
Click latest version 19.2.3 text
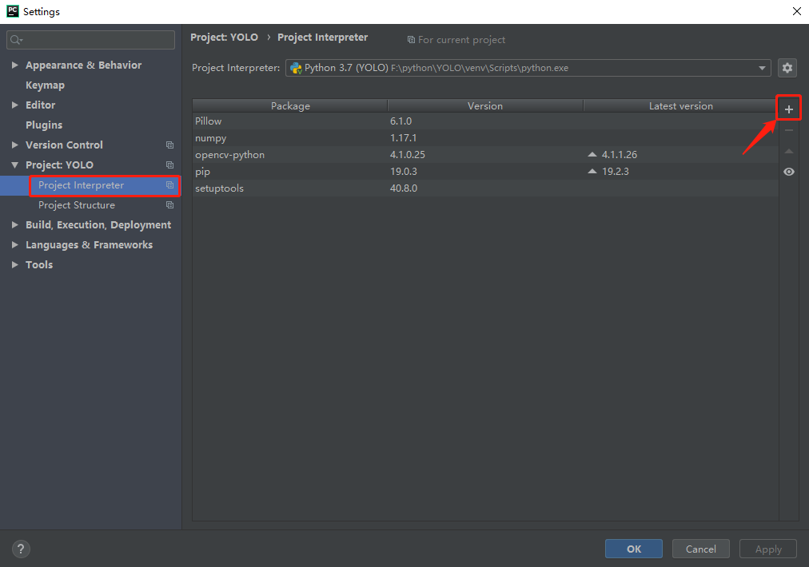pos(615,171)
